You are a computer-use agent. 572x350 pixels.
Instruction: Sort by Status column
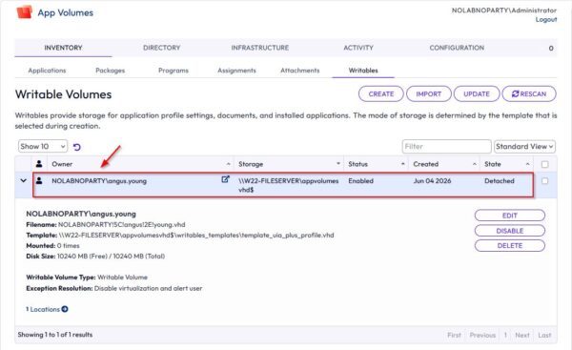click(377, 164)
